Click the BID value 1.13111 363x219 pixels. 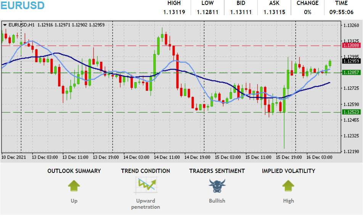pyautogui.click(x=241, y=12)
